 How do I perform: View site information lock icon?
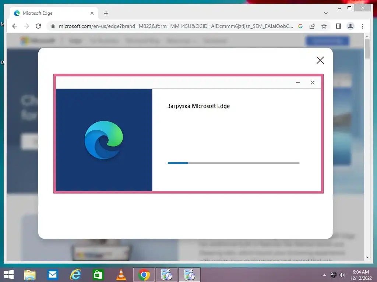click(x=53, y=26)
